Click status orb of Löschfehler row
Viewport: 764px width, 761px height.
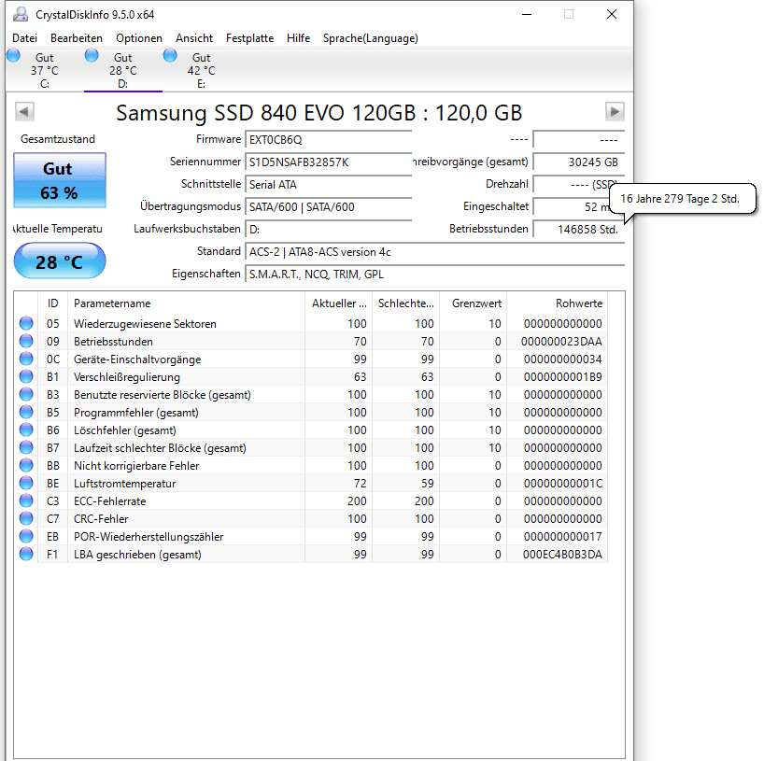26,430
